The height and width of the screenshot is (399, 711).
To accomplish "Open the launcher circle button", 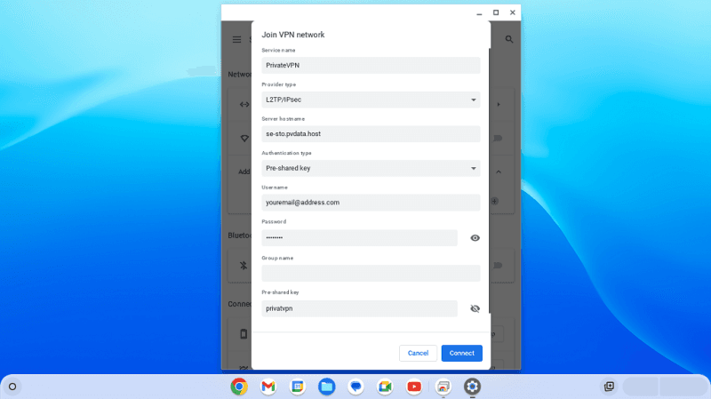I will (12, 387).
